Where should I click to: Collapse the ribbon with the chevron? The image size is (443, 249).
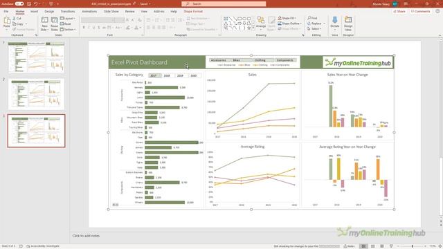440,35
